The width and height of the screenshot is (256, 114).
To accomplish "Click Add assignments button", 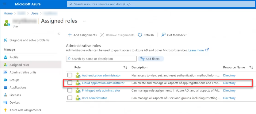I will coord(82,35).
